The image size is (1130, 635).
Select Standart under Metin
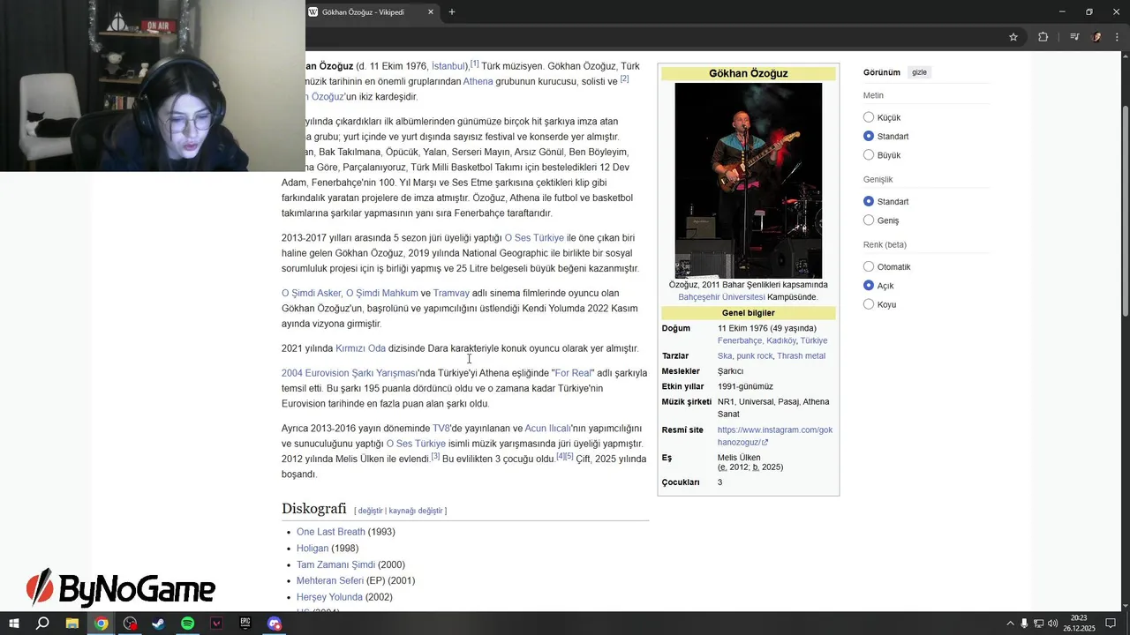869,137
